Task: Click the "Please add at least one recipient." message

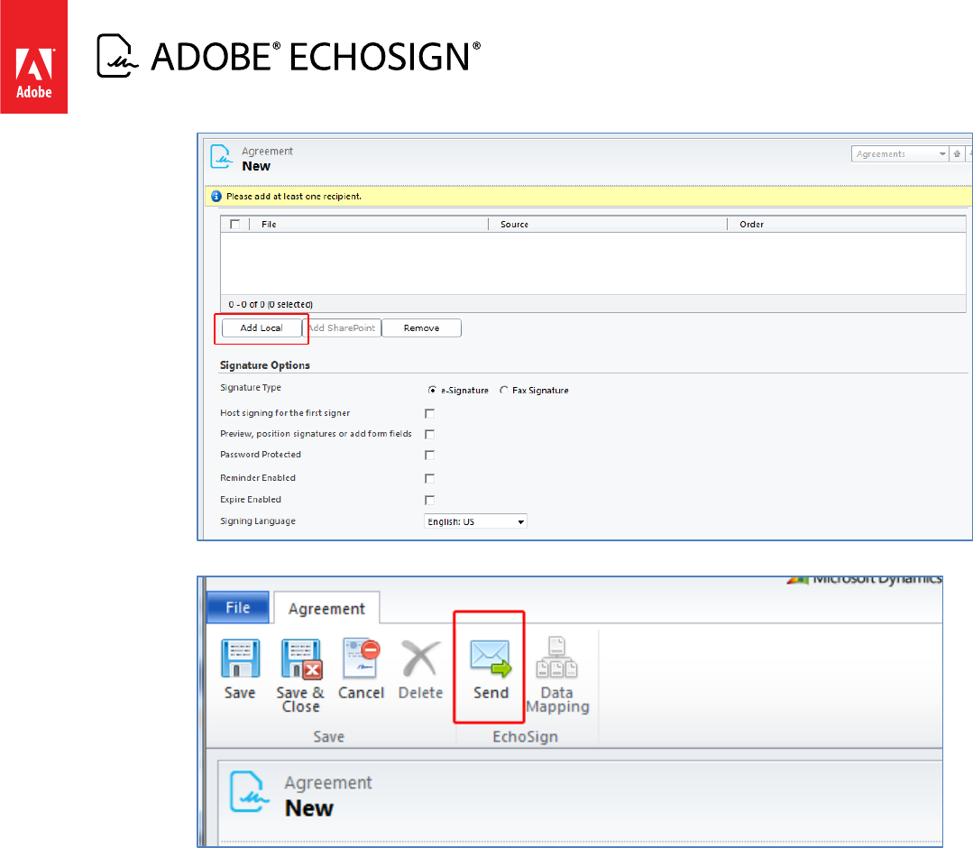Action: coord(293,196)
